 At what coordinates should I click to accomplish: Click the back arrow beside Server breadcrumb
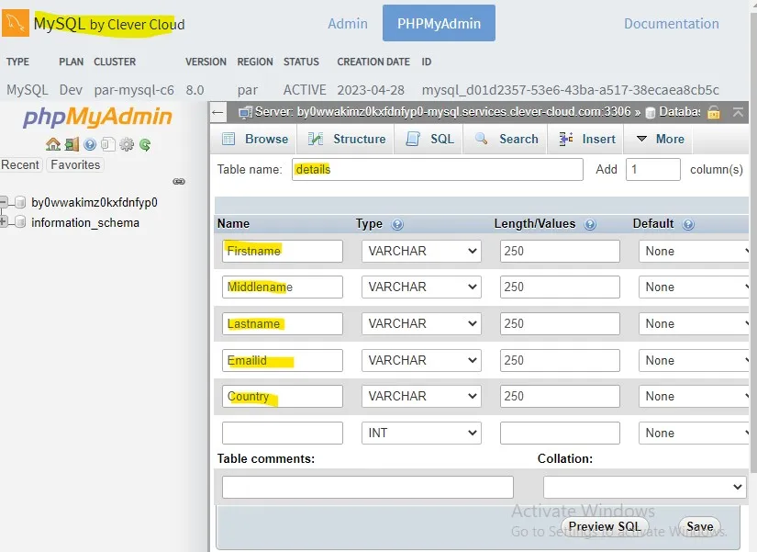tap(217, 113)
